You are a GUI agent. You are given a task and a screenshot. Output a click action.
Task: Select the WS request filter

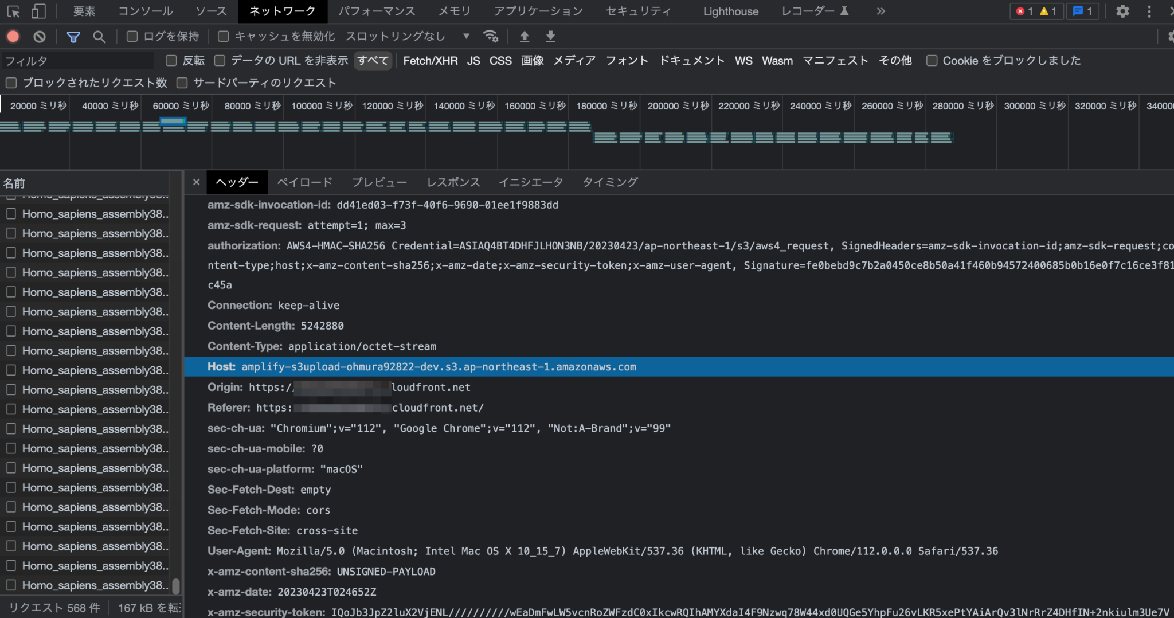click(x=743, y=60)
